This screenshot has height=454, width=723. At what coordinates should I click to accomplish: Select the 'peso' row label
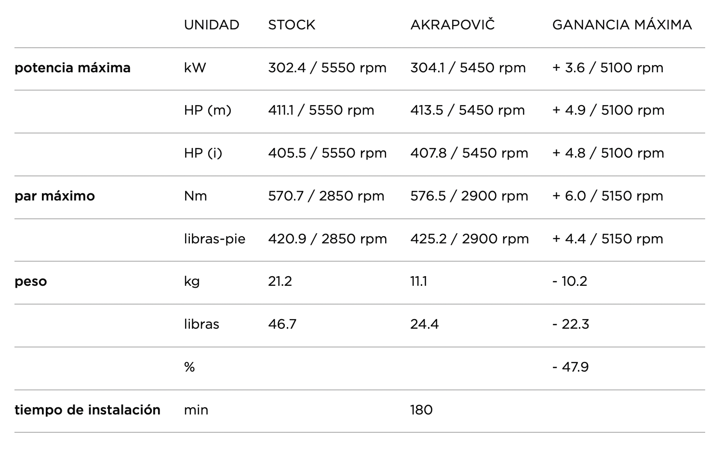(x=31, y=281)
